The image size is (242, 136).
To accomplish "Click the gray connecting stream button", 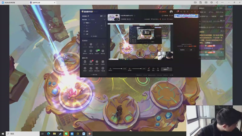I will (166, 70).
